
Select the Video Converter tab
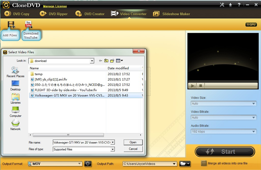coord(129,14)
